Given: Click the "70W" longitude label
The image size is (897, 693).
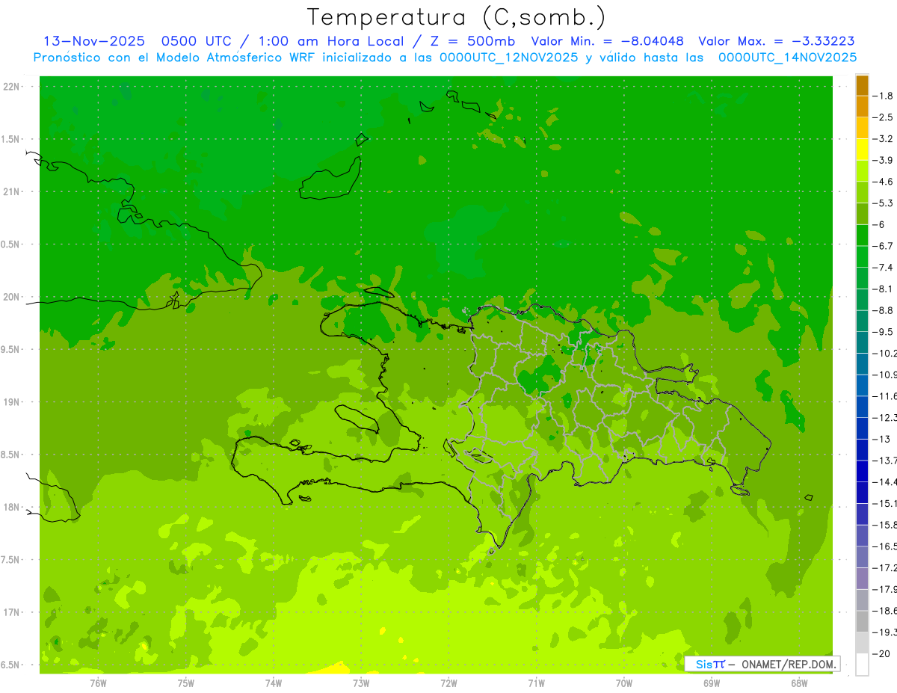Looking at the screenshot, I should pyautogui.click(x=624, y=683).
